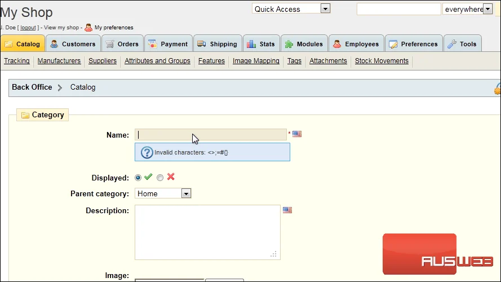Click the My Shop title

pos(26,12)
